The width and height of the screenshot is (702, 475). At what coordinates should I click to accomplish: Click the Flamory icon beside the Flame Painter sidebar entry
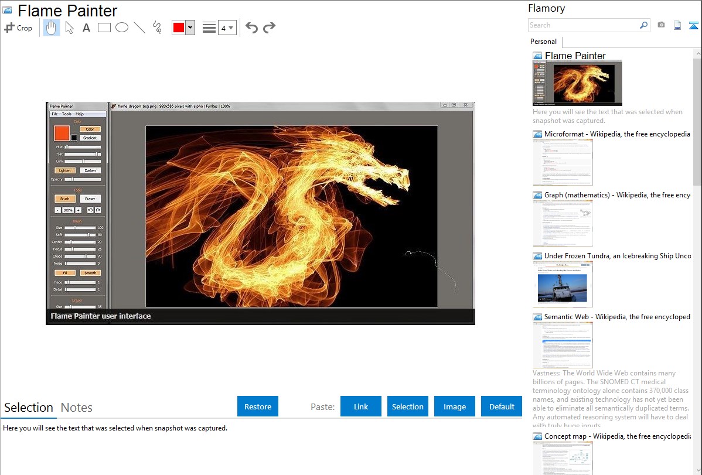(537, 56)
